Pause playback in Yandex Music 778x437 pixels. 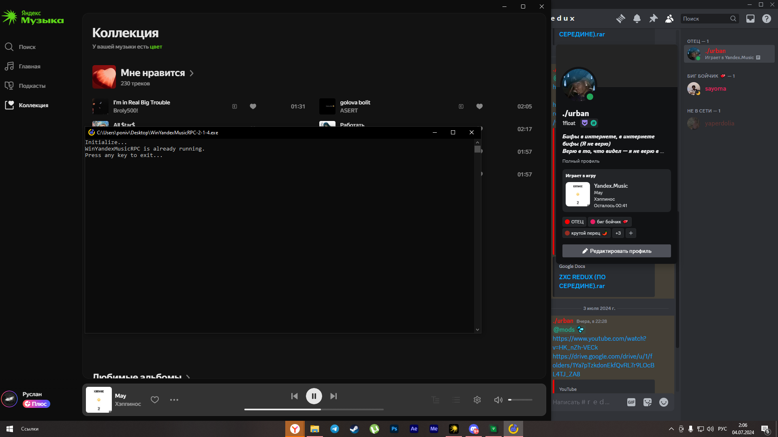tap(314, 396)
